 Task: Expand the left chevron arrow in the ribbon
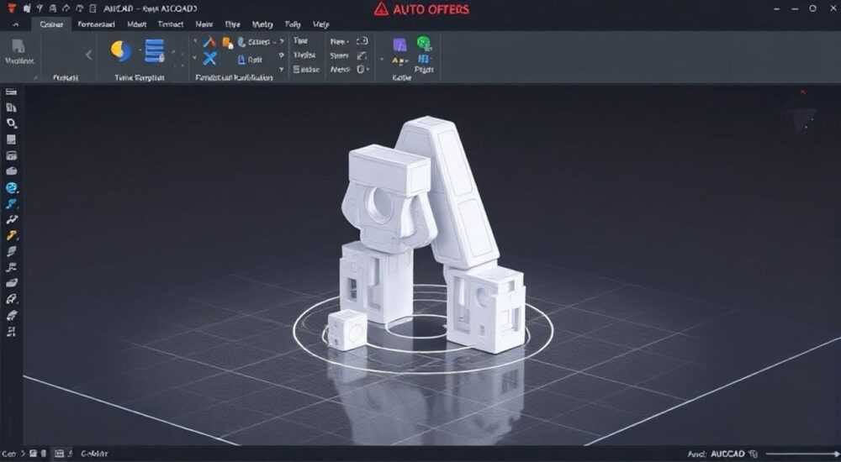click(x=88, y=55)
